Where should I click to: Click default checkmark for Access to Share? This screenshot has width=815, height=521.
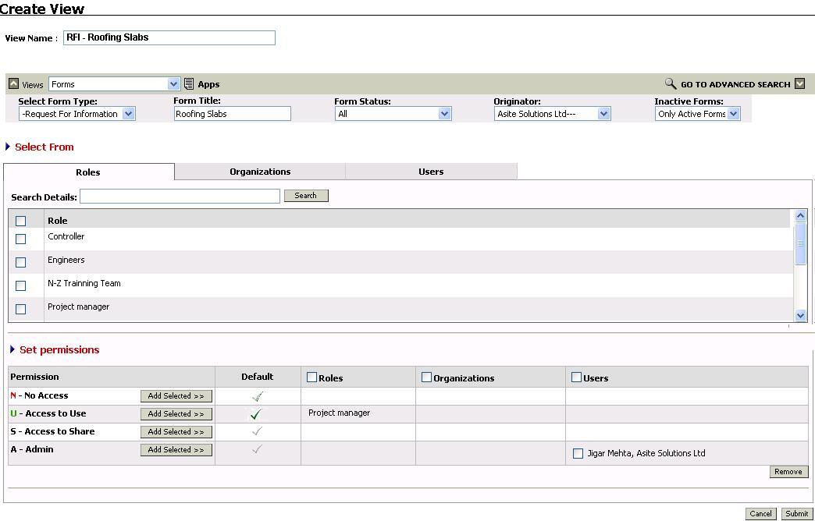257,431
